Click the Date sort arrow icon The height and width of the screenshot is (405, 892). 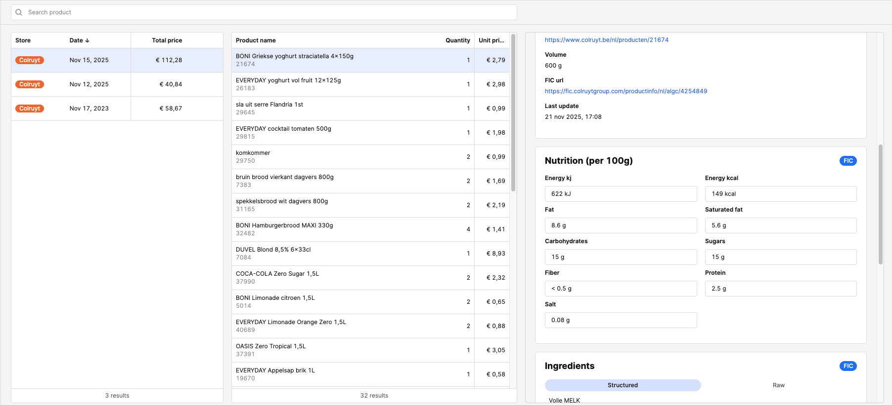88,40
